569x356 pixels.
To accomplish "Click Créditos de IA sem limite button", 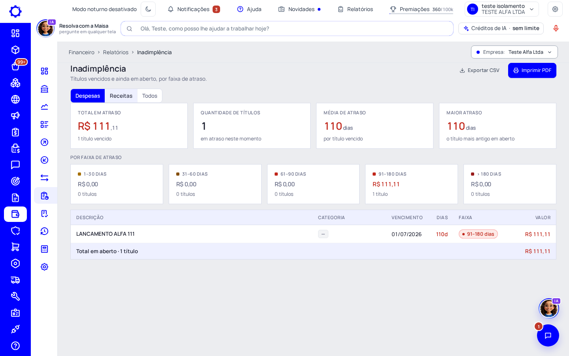I will [501, 28].
